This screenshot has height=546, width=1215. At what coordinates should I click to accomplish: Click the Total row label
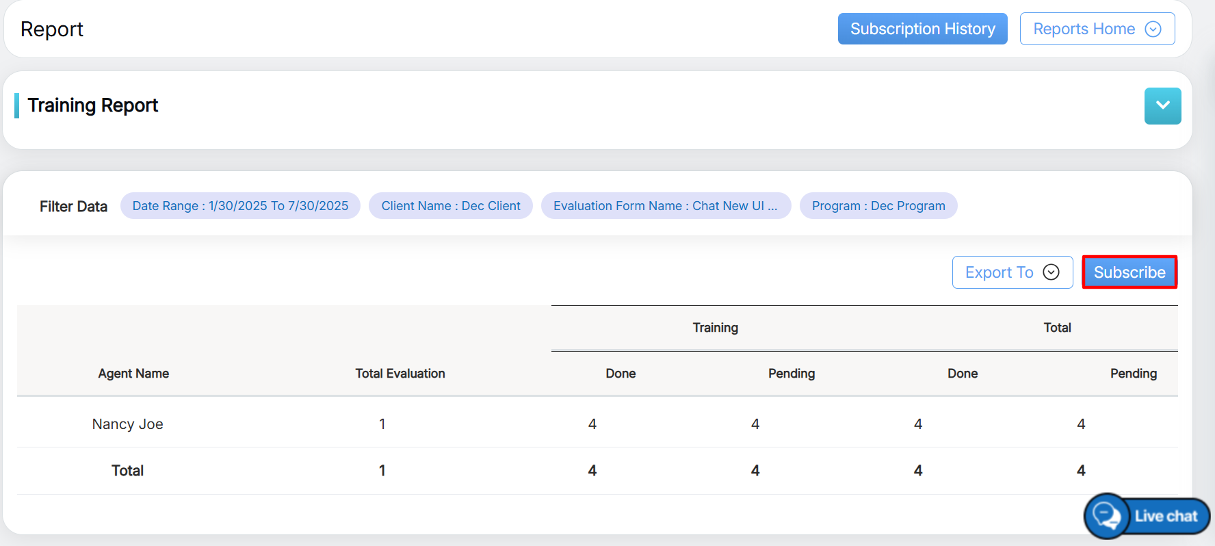128,471
